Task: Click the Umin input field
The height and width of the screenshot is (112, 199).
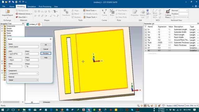Action: [x=15, y=54]
